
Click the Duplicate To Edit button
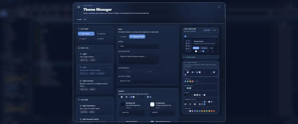137,37
